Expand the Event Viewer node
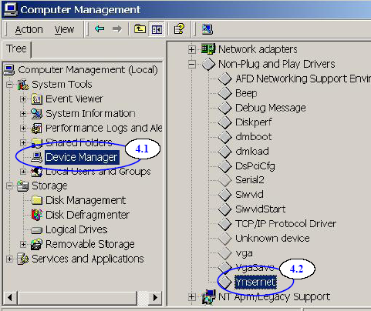371x311 pixels. (x=23, y=99)
